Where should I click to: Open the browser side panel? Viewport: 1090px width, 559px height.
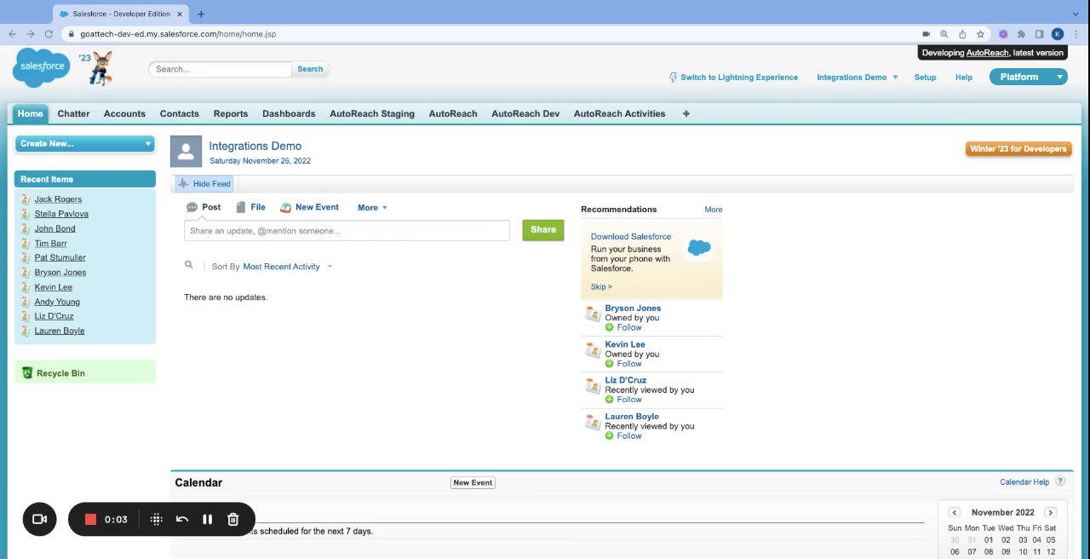[1039, 34]
